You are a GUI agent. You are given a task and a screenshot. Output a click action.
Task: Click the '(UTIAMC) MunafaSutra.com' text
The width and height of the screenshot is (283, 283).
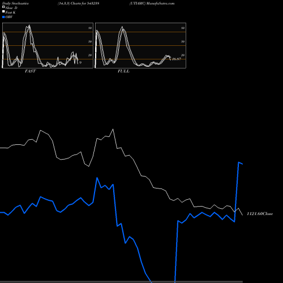pyautogui.click(x=152, y=3)
